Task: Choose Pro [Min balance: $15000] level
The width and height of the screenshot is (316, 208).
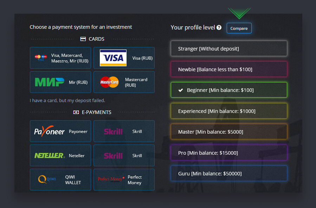Action: (x=228, y=153)
